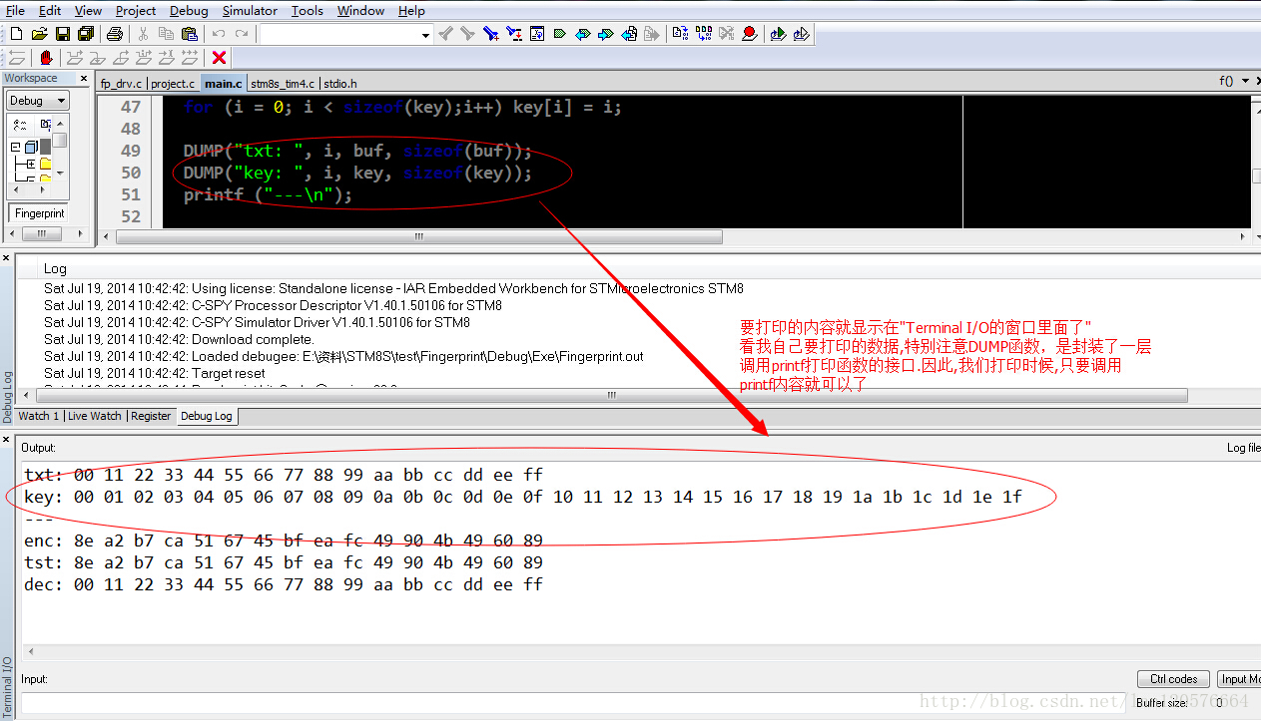Click the Copy icon in toolbar

166,34
